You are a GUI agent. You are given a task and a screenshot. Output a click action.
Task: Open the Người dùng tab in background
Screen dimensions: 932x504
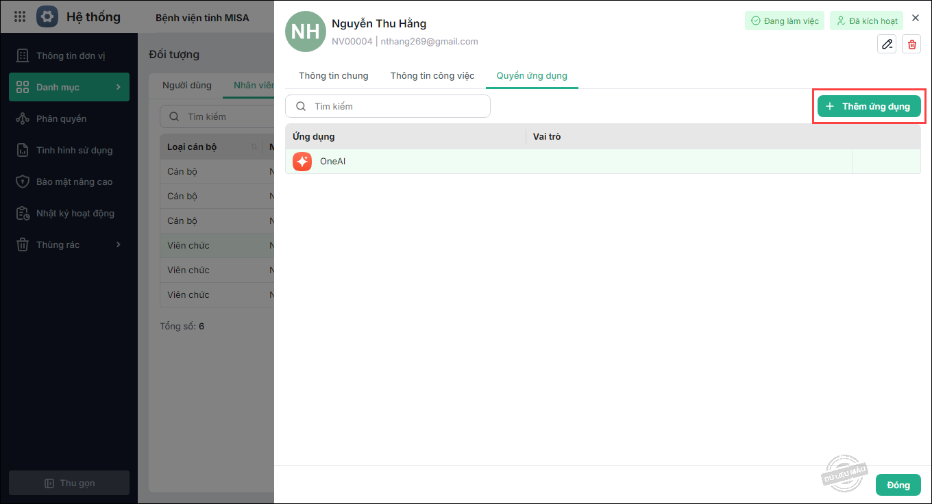187,85
